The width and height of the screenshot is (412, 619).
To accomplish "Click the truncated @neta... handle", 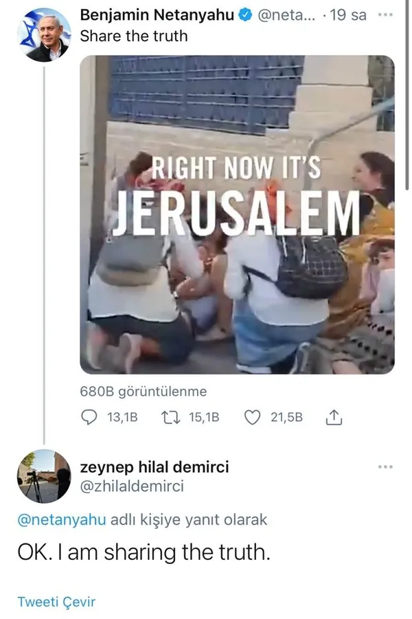I will [284, 15].
